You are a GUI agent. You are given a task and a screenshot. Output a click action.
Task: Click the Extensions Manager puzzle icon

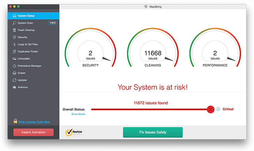pyautogui.click(x=14, y=66)
